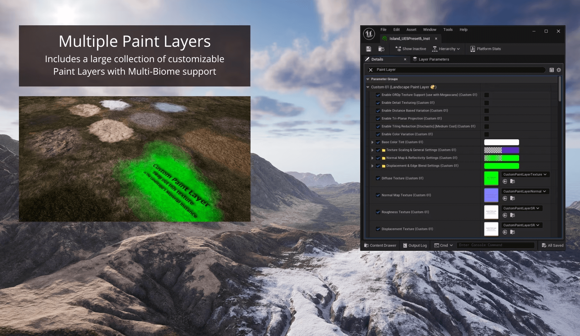The height and width of the screenshot is (336, 580).
Task: Click the Save icon in the toolbar
Action: click(368, 49)
